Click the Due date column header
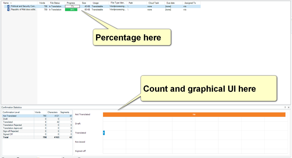Viewport: 292px width, 158px height. click(171, 3)
